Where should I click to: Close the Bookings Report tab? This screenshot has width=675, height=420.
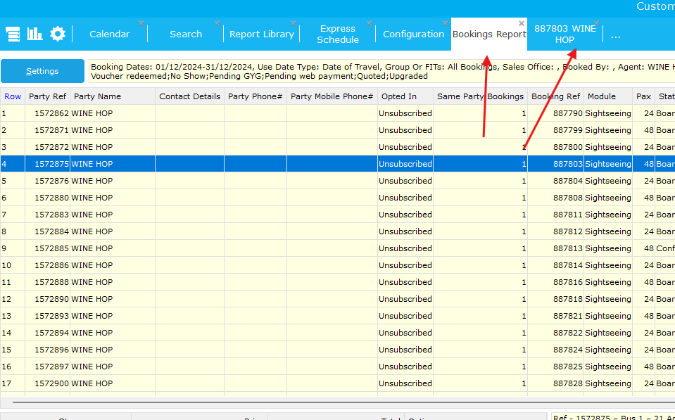coord(522,23)
